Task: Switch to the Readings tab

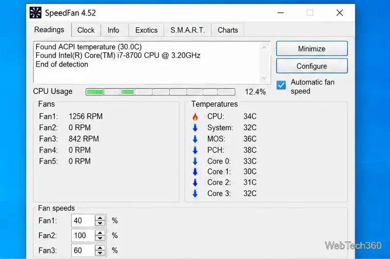Action: pyautogui.click(x=49, y=30)
